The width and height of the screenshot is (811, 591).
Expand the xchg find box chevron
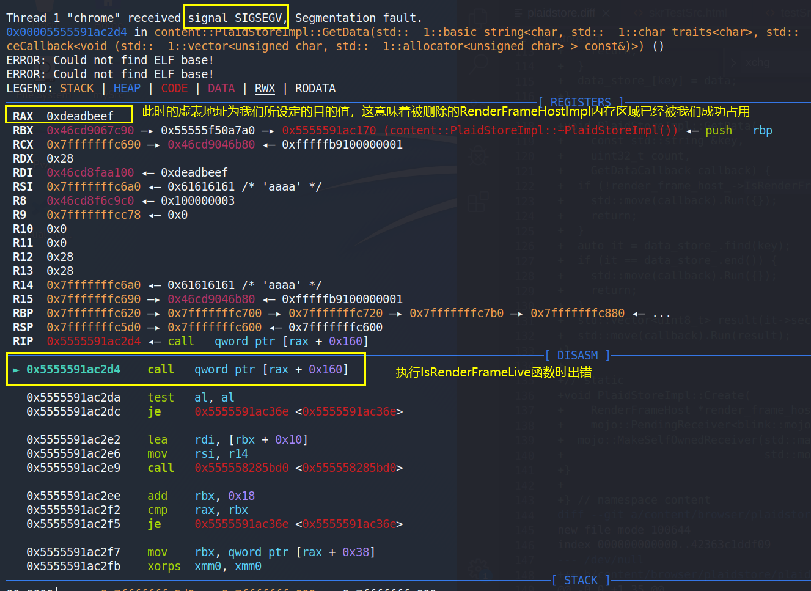pyautogui.click(x=733, y=63)
